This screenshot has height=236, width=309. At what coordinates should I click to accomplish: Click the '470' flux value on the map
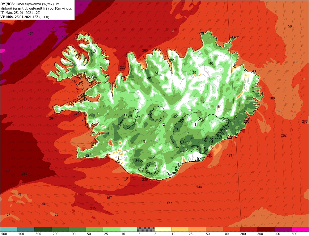click(31, 34)
